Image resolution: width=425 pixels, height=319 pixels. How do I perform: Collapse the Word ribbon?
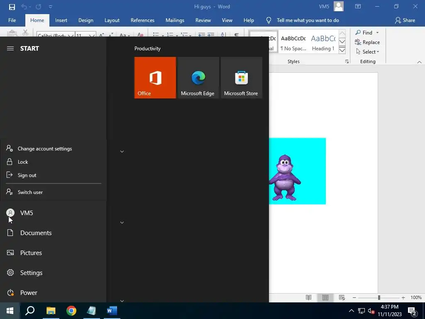[x=419, y=62]
